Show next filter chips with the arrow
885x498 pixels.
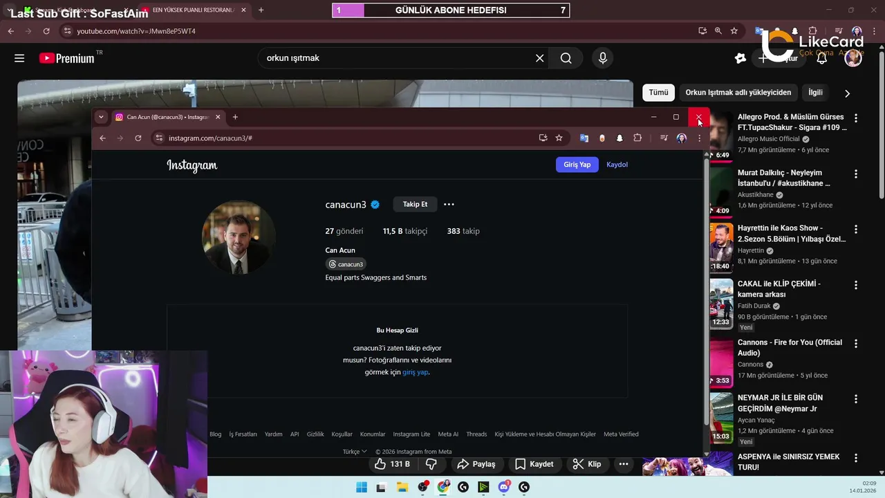847,93
